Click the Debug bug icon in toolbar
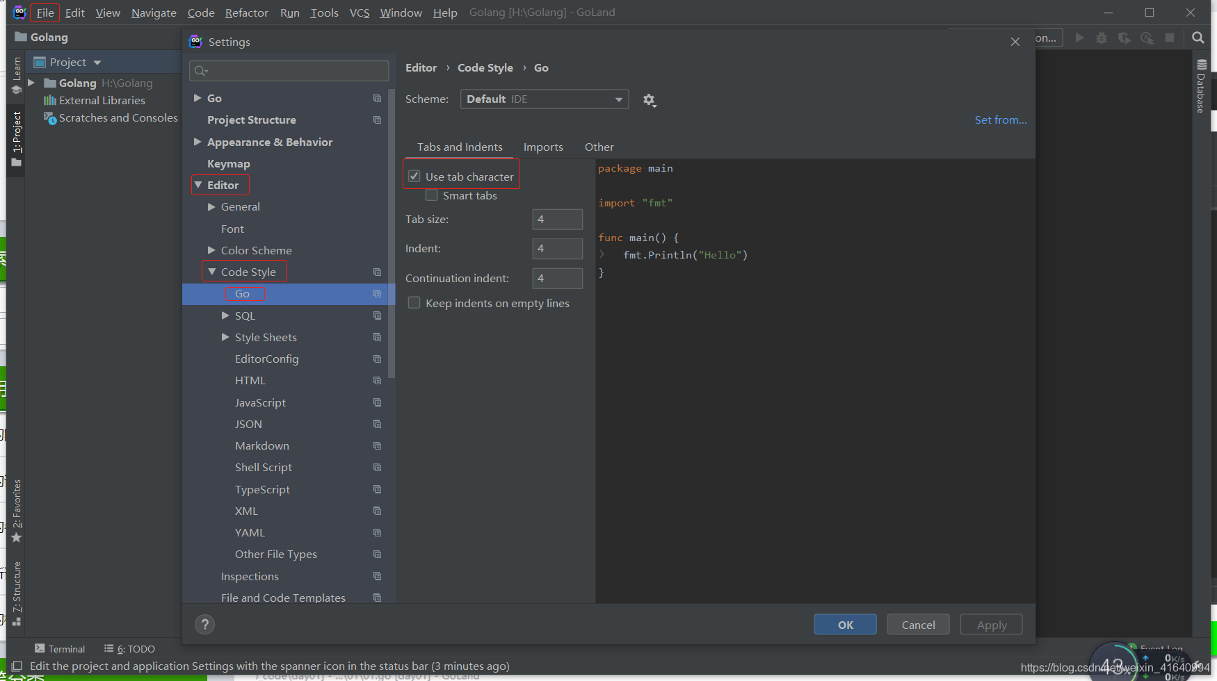Screen dimensions: 1217x681 [1102, 38]
